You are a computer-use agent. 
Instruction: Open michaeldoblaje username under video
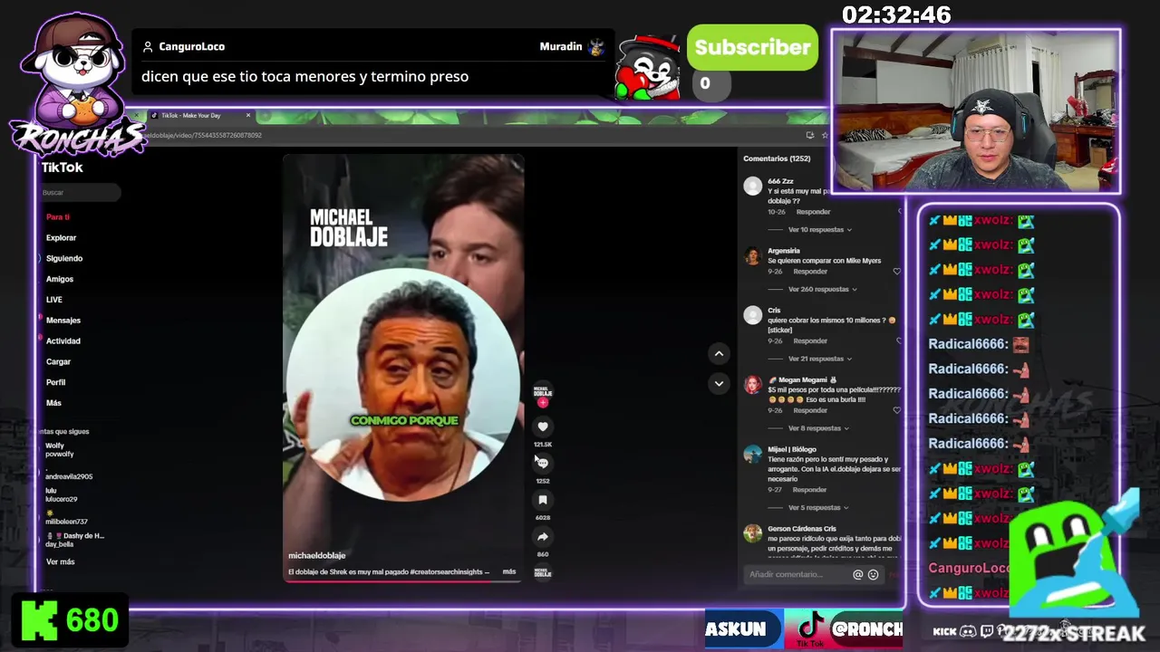pyautogui.click(x=316, y=555)
